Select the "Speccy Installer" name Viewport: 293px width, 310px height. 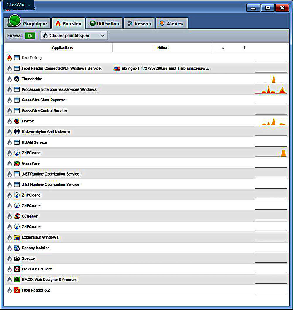pyautogui.click(x=35, y=248)
